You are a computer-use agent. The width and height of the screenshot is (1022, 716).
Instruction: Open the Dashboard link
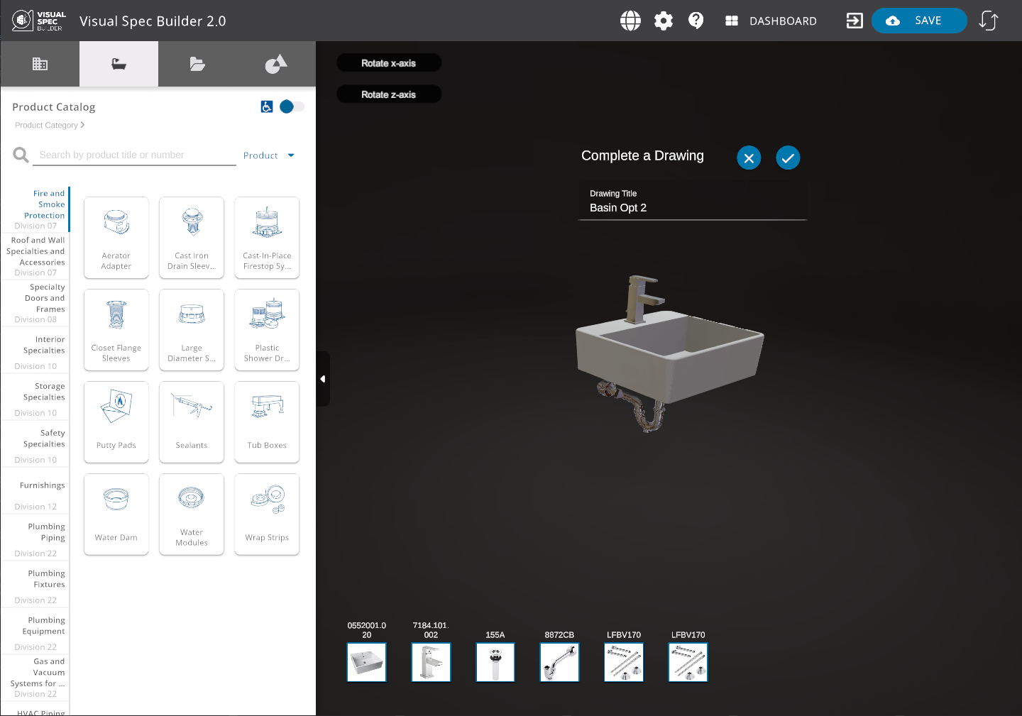pyautogui.click(x=771, y=21)
